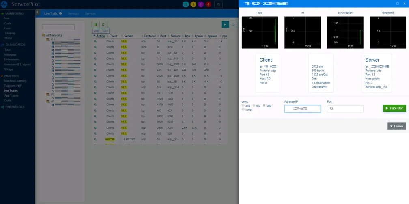Image resolution: width=409 pixels, height=204 pixels.
Task: Click the search magnifier in the top header
Action: tap(218, 4)
